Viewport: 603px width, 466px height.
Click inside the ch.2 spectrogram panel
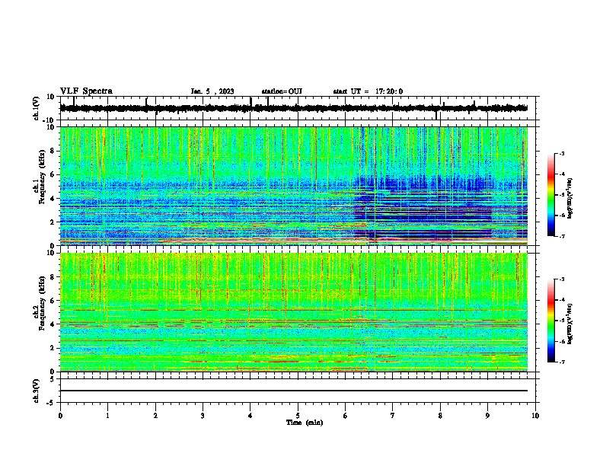click(x=294, y=312)
